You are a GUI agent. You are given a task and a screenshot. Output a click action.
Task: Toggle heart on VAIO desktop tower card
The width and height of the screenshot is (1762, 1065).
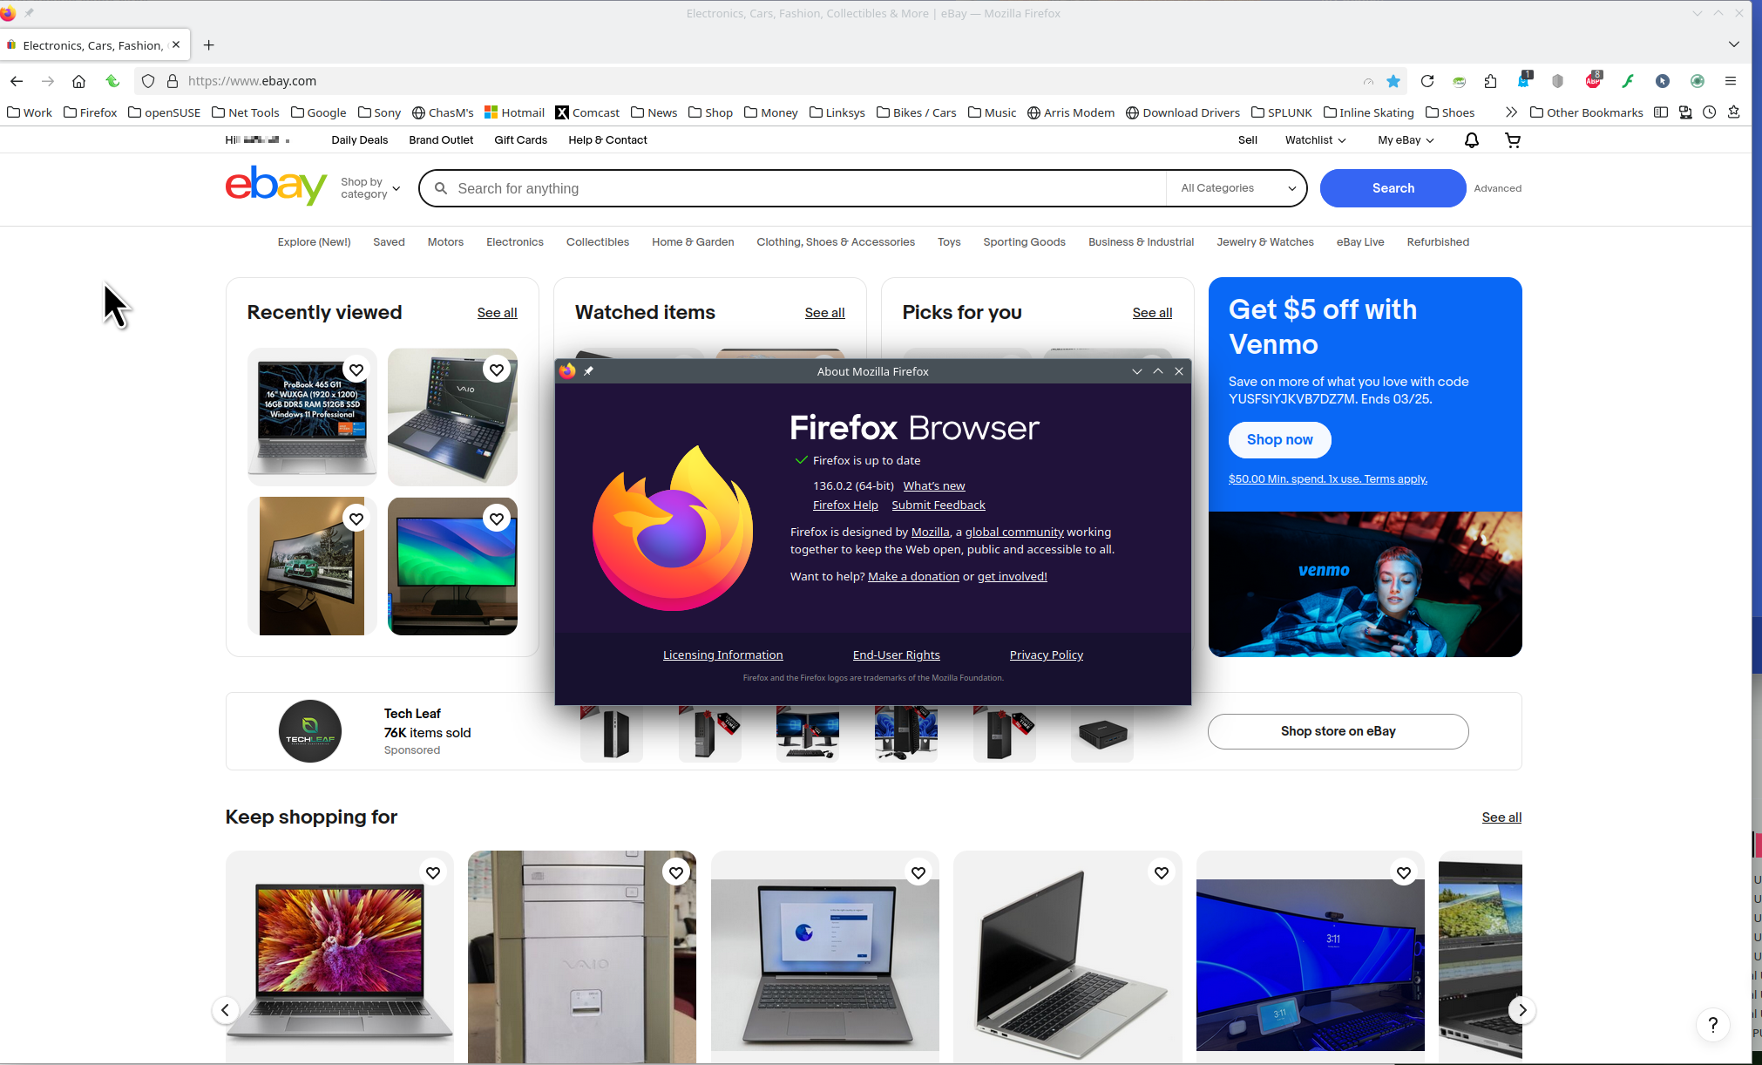click(x=675, y=872)
